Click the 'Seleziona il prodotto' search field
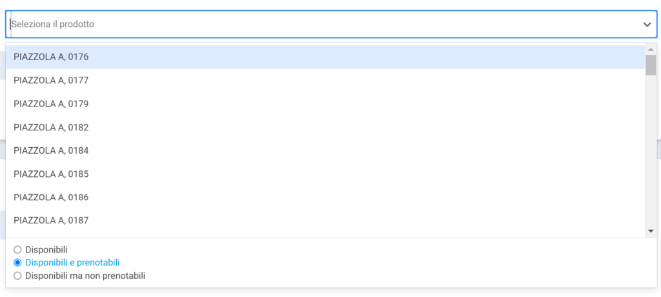 point(323,25)
